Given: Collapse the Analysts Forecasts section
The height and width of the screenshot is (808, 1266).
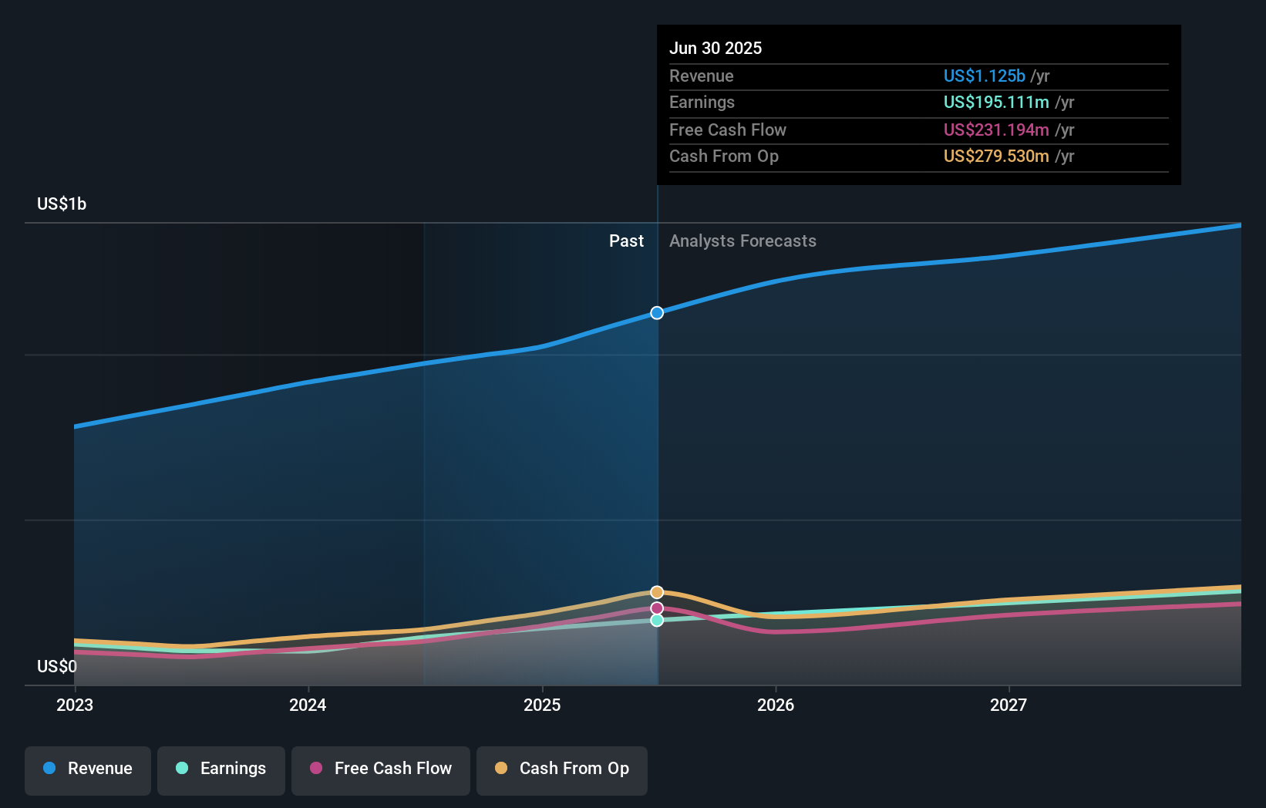Looking at the screenshot, I should tap(742, 241).
